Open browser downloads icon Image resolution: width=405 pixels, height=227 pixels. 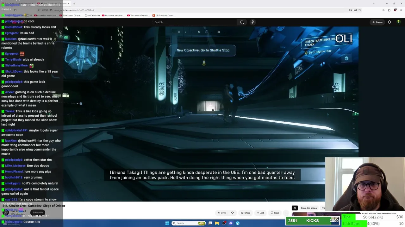coord(383,10)
